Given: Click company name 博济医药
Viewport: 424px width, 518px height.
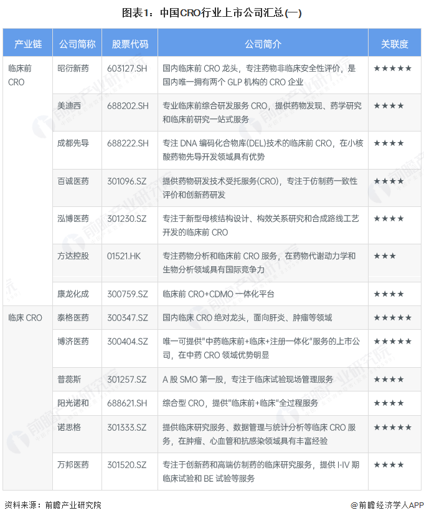Looking at the screenshot, I should click(x=73, y=341).
